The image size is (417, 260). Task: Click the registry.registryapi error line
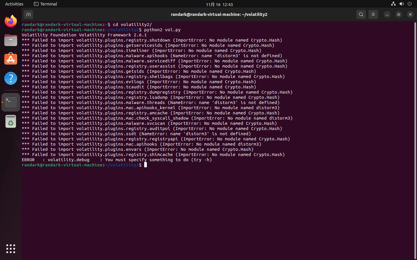point(156,139)
